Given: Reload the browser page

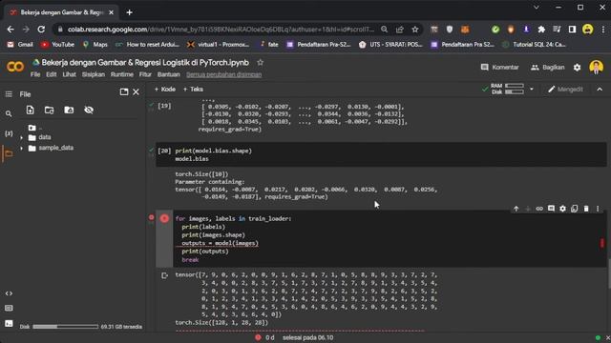Looking at the screenshot, I should click(x=41, y=30).
